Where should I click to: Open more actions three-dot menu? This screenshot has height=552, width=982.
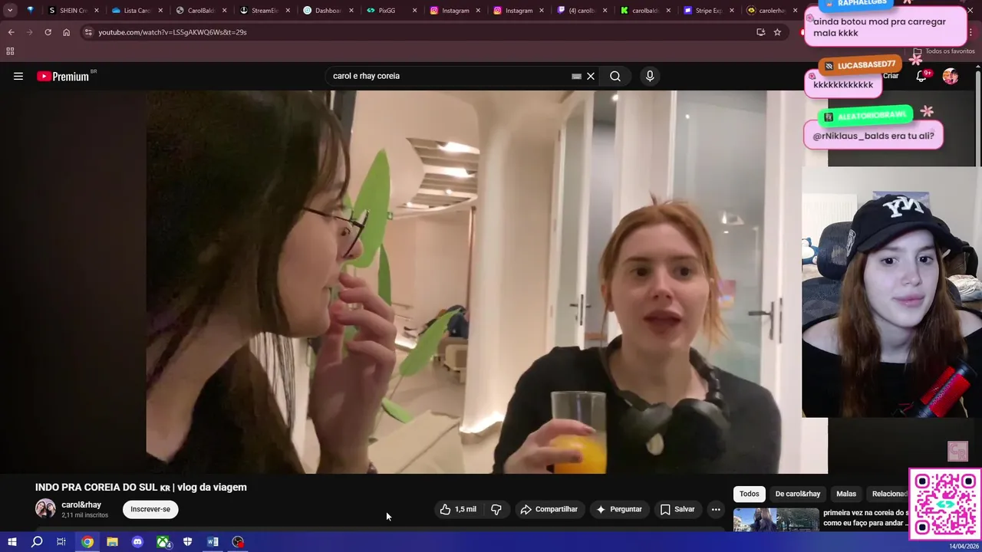(x=716, y=509)
